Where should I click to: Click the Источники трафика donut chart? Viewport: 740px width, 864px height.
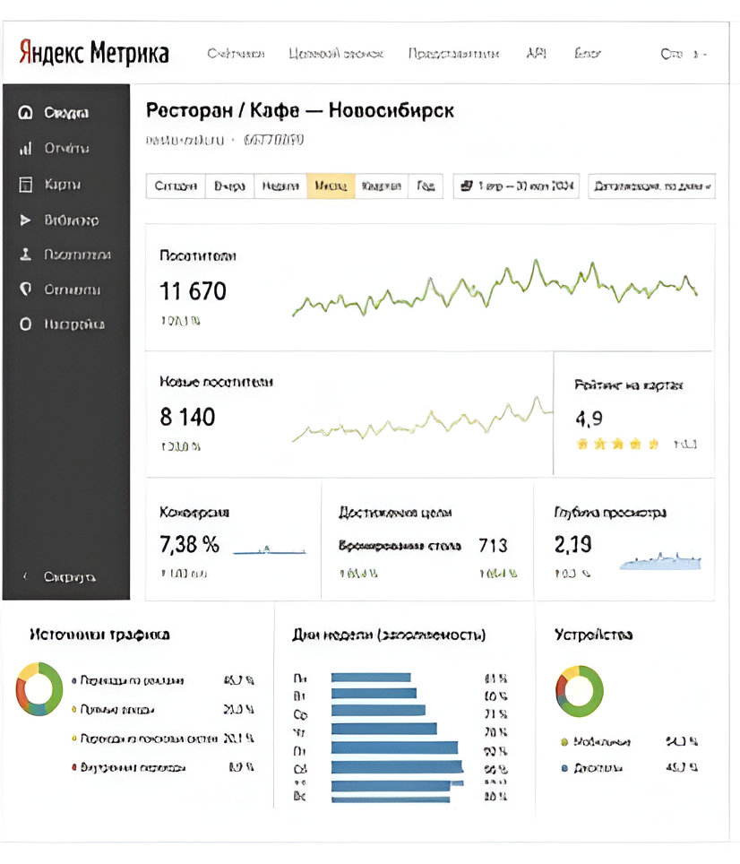point(39,688)
